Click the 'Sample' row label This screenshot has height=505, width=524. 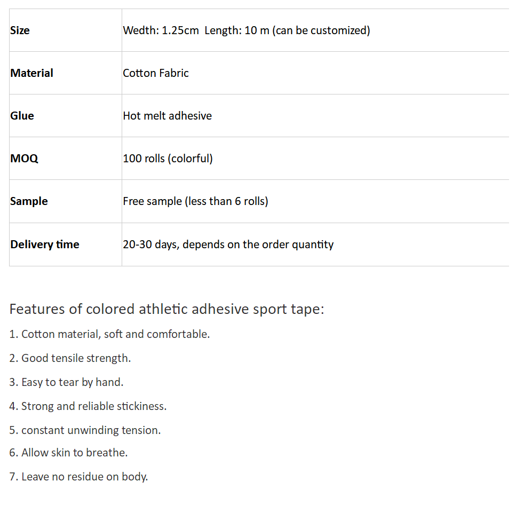pos(29,201)
